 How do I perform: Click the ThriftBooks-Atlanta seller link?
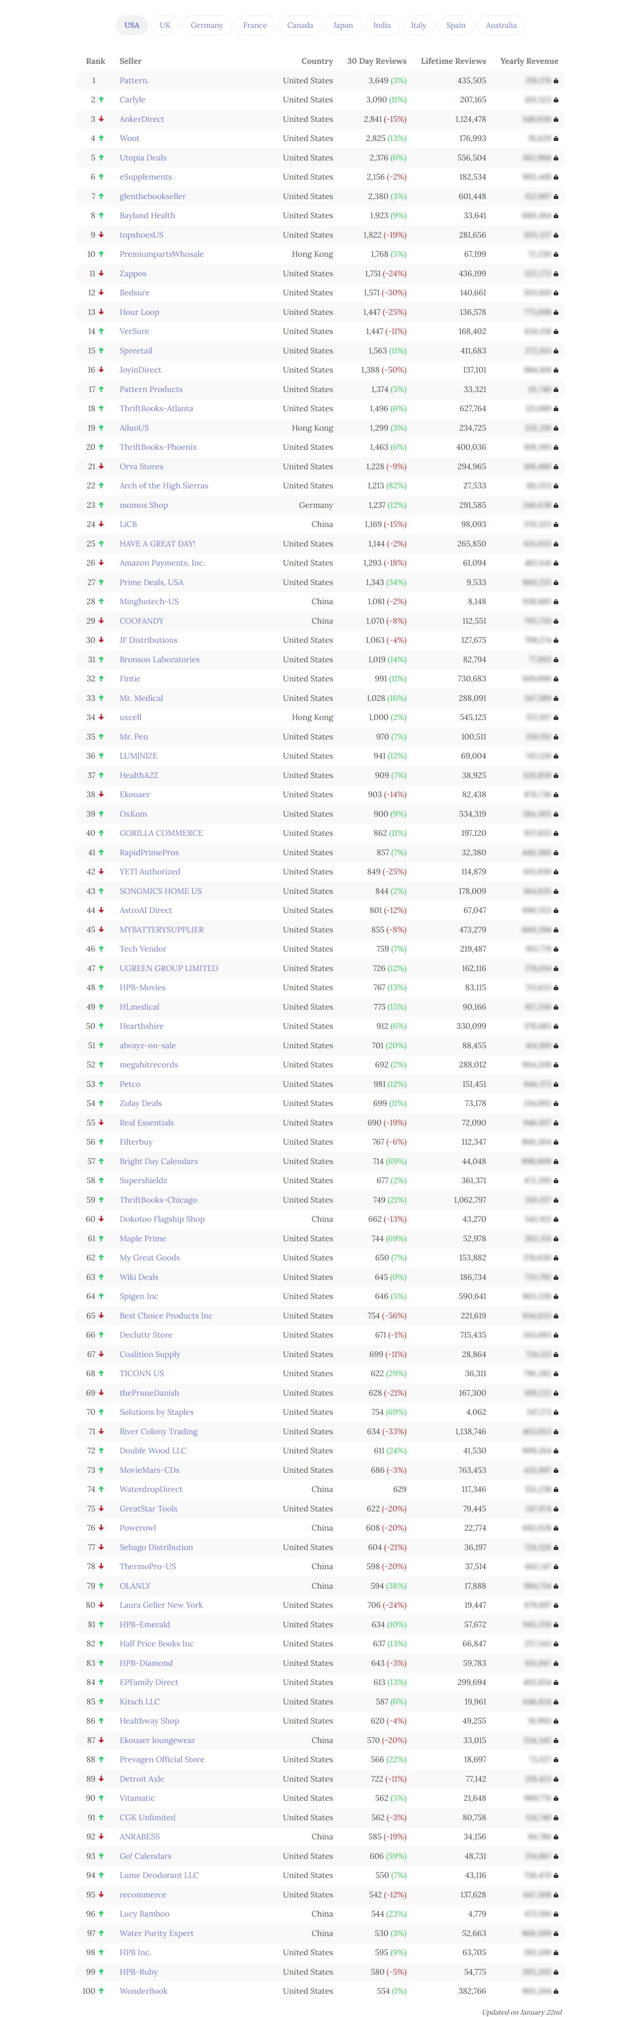pos(156,409)
